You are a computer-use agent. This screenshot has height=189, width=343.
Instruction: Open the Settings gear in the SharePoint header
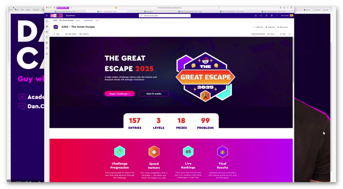click(272, 15)
